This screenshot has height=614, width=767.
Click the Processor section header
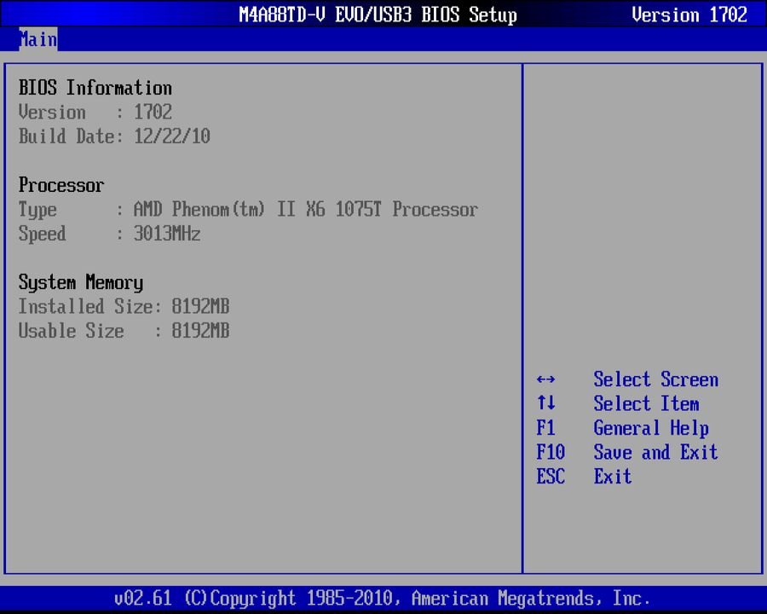(61, 185)
